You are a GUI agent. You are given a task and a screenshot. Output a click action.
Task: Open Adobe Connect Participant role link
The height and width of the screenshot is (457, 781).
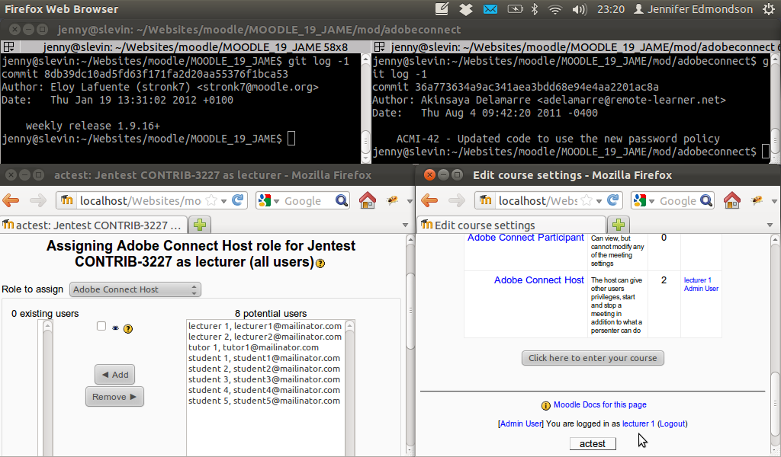coord(525,238)
